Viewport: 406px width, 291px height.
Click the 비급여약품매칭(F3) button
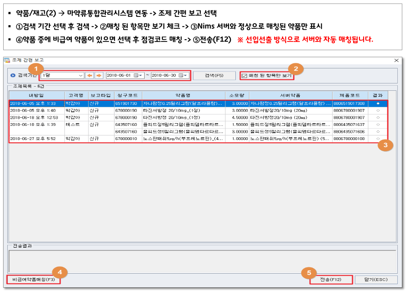33,279
